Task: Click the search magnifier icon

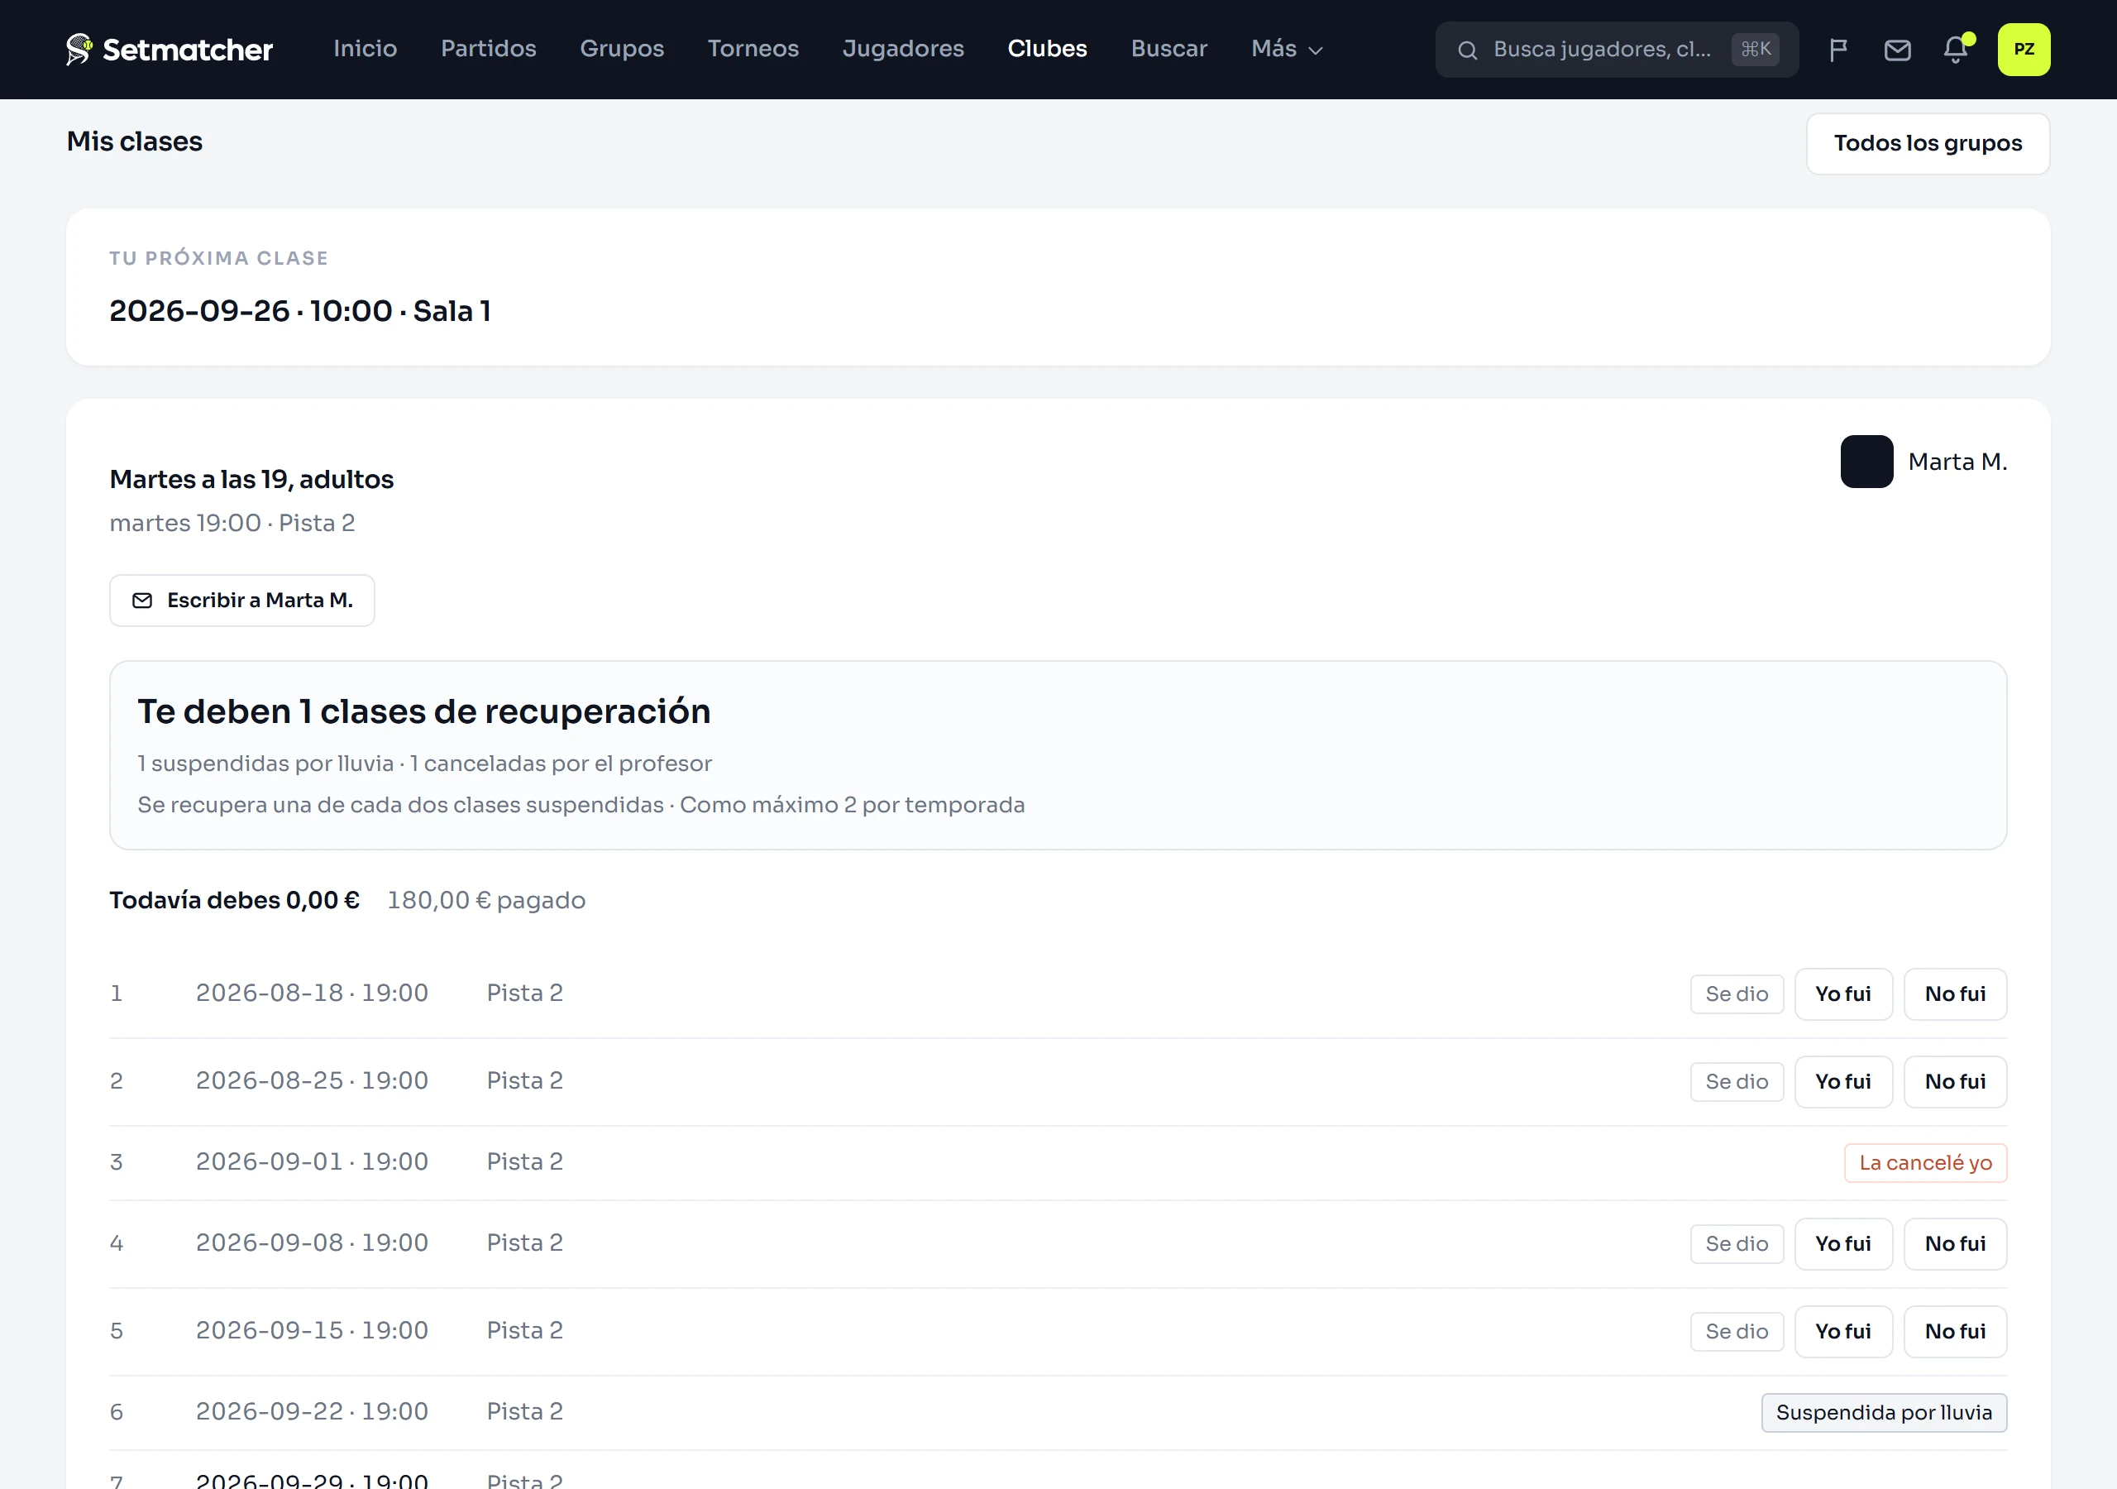Action: (x=1467, y=50)
